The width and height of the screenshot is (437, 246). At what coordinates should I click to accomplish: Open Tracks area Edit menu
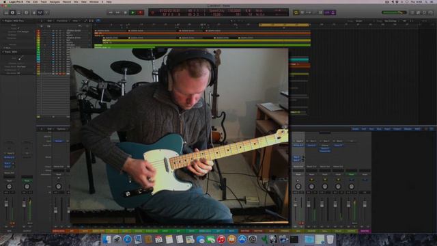pyautogui.click(x=50, y=20)
